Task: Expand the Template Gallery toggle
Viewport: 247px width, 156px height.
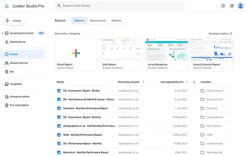Action: [220, 34]
